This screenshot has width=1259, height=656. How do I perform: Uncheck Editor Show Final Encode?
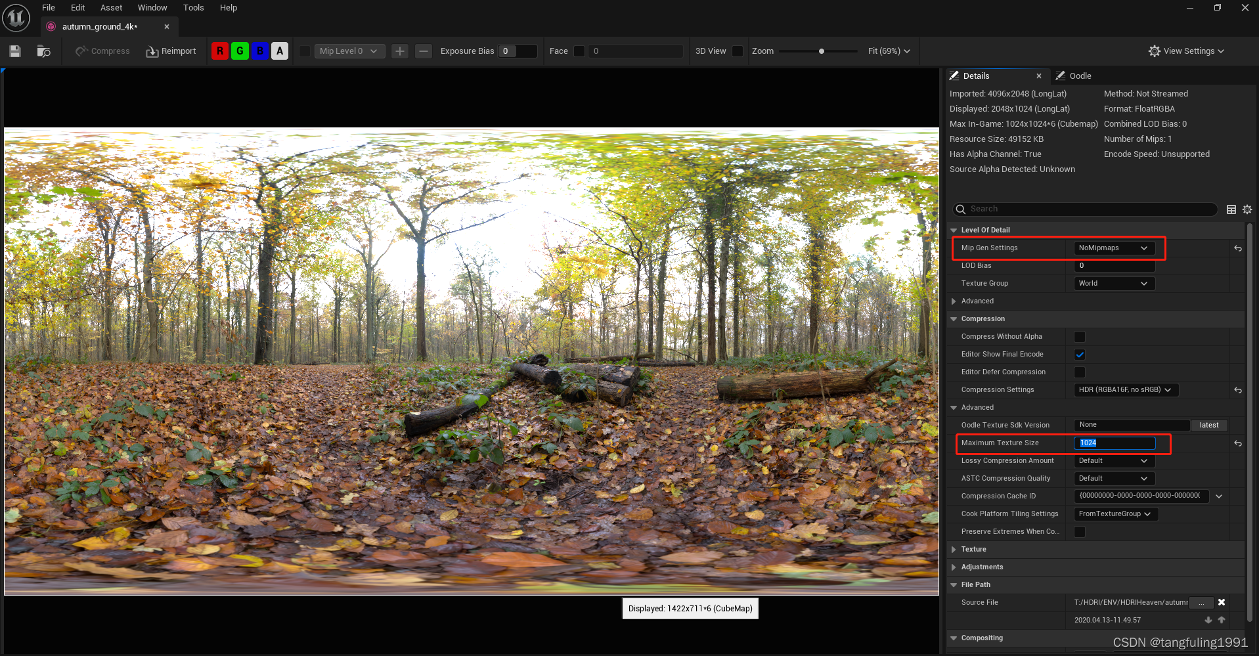(x=1080, y=355)
